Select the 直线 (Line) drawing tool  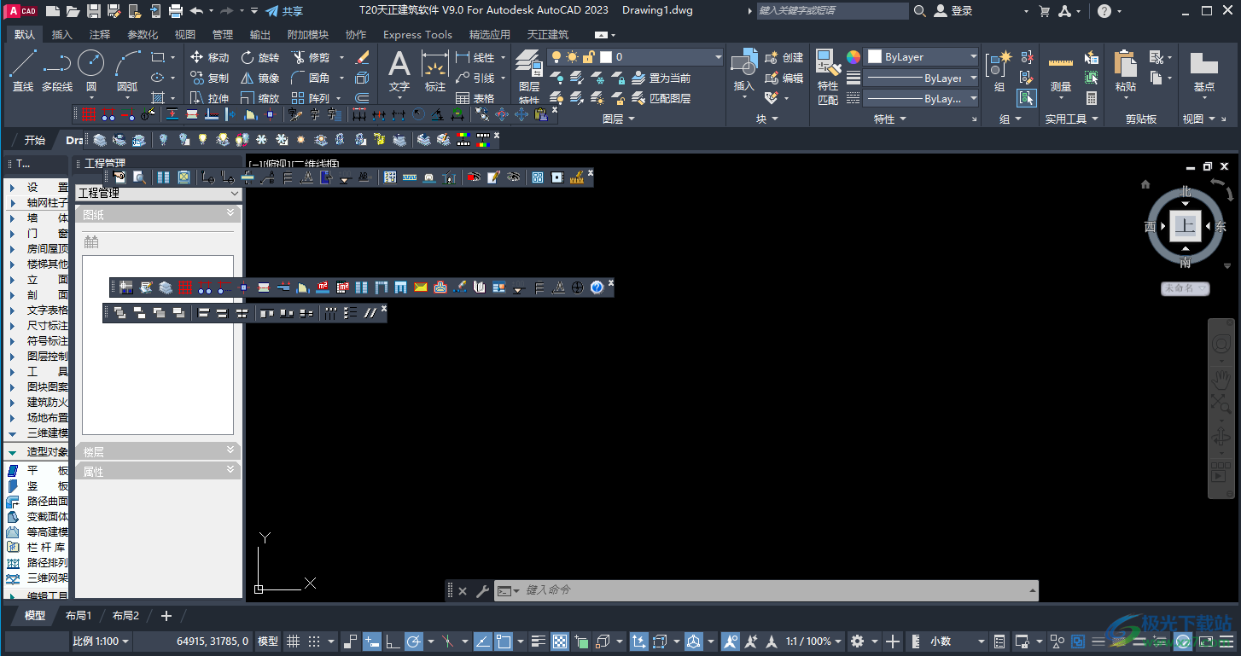(23, 68)
